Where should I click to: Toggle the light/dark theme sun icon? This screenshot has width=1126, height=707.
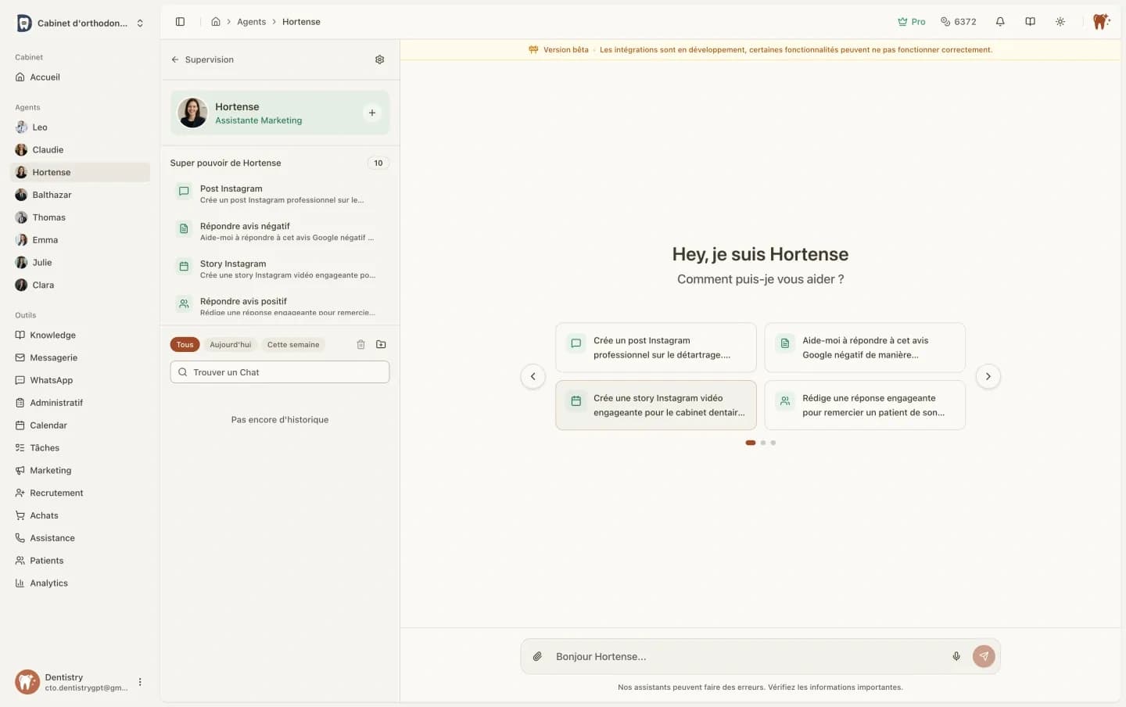pyautogui.click(x=1060, y=22)
